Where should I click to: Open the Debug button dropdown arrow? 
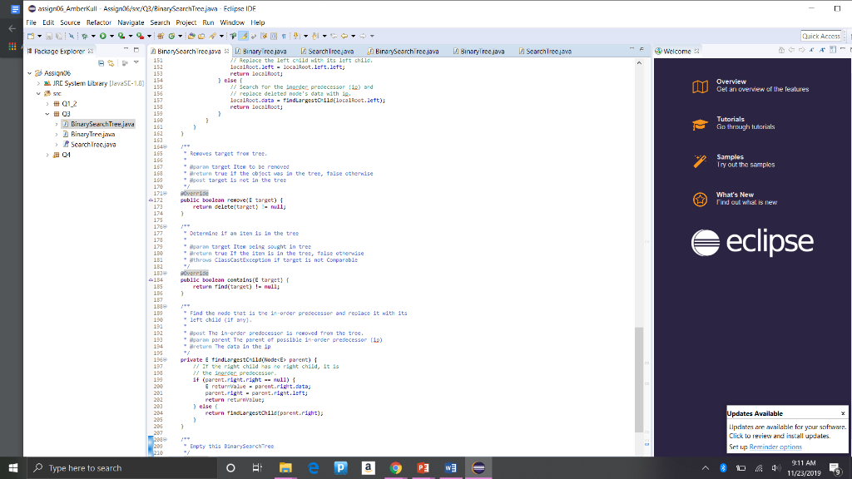coord(93,36)
